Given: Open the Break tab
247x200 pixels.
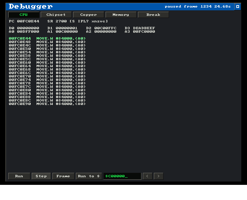Looking at the screenshot, I should pos(153,14).
